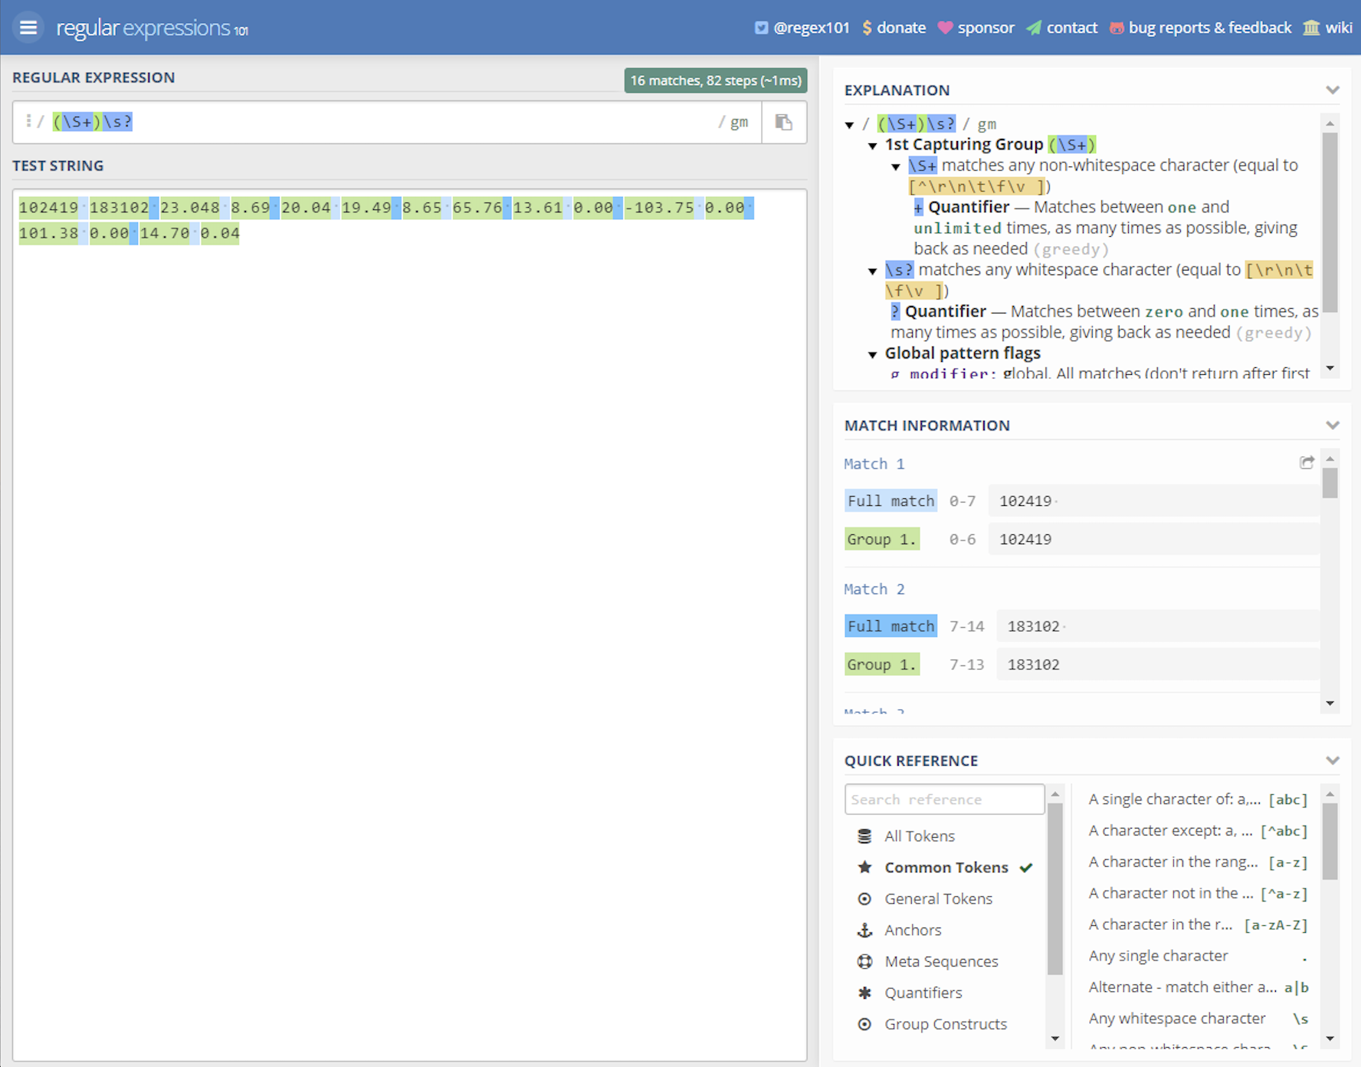Click the Common Tokens star icon

[864, 867]
